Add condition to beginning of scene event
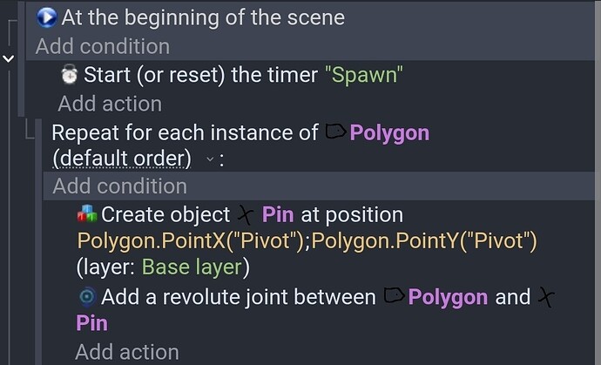601x365 pixels. (103, 46)
